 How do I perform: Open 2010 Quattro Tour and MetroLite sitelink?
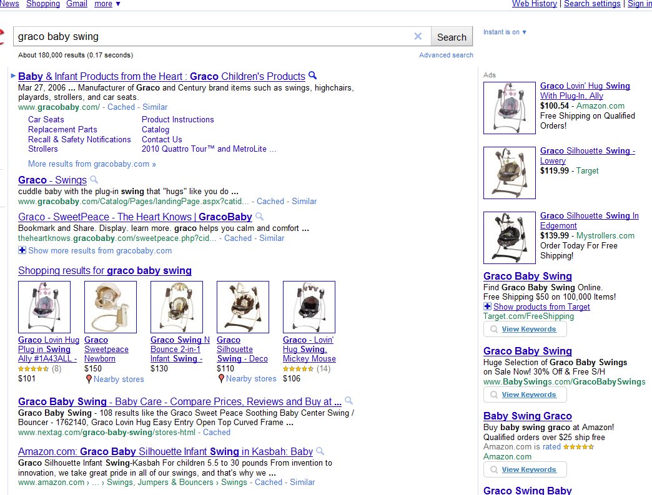209,149
